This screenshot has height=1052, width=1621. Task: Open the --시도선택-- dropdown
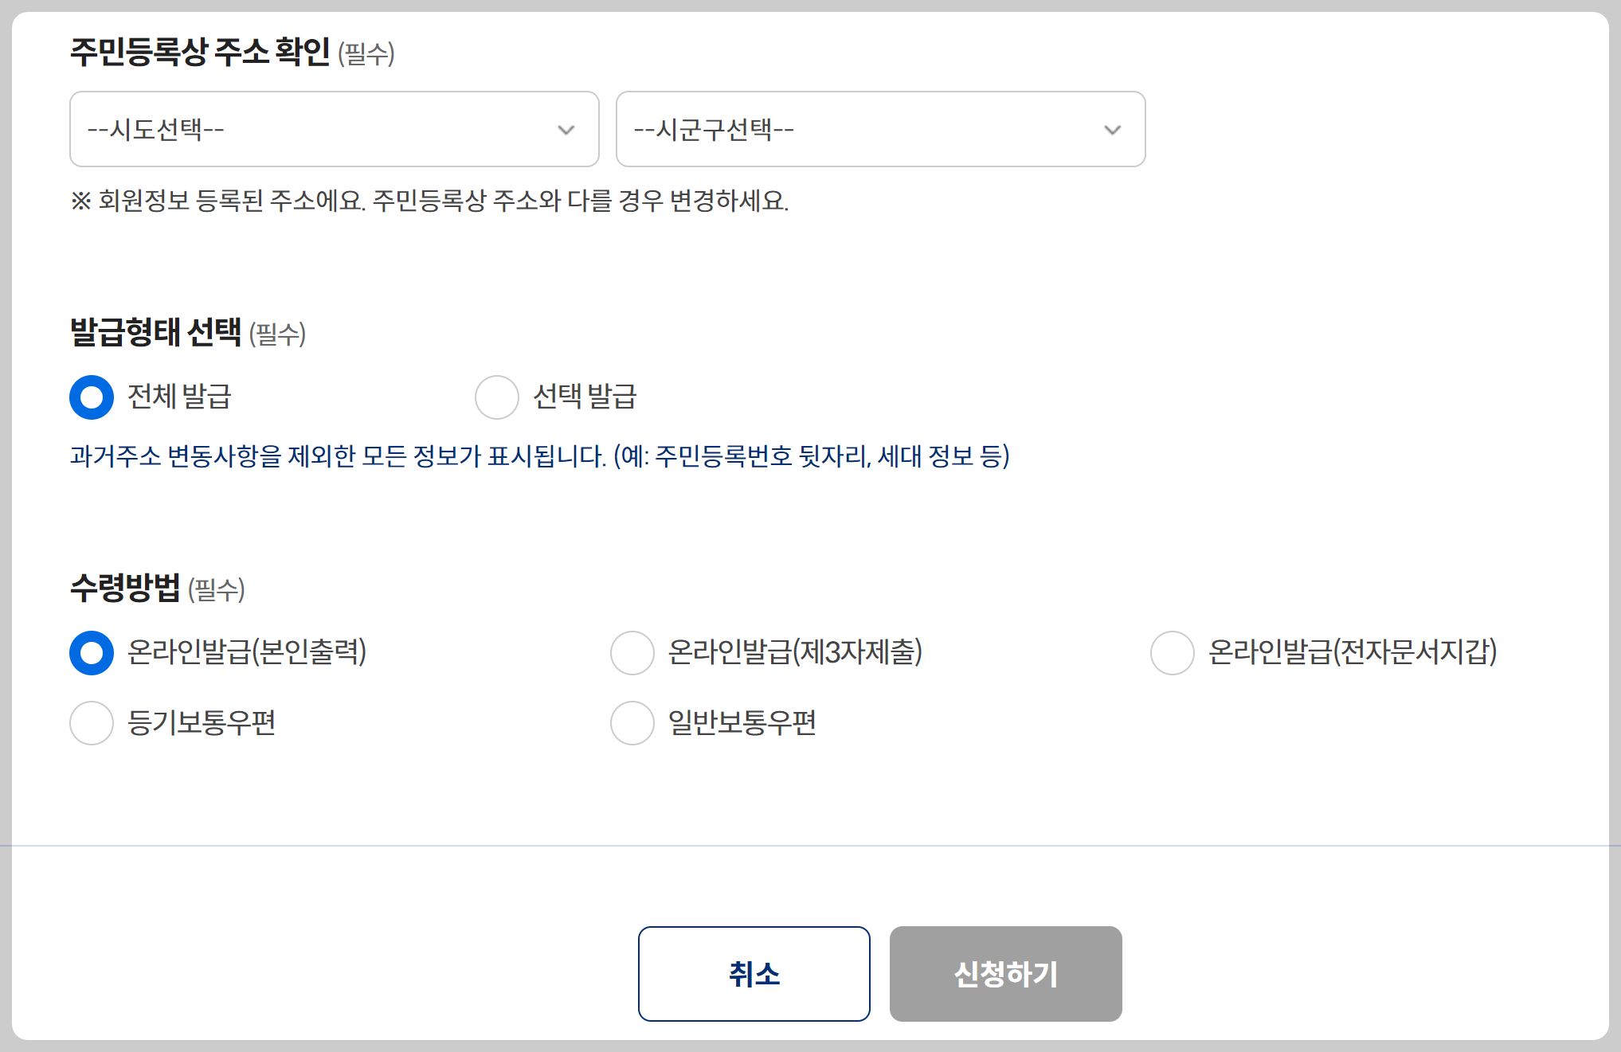pos(334,129)
